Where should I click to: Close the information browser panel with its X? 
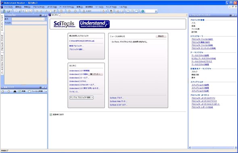(x=46, y=87)
